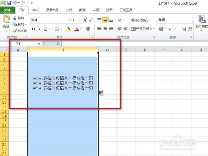Click the increase indent icon
Viewport: 208px width, 156px height.
tap(125, 29)
